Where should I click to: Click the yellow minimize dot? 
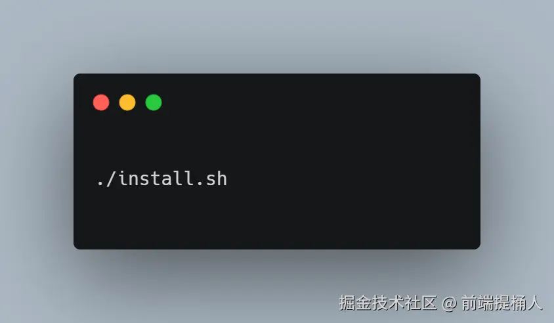click(x=127, y=102)
